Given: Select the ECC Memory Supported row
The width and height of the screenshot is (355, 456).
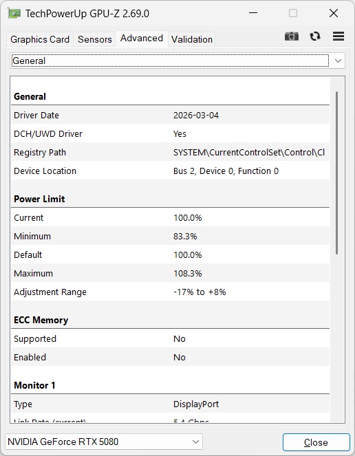Looking at the screenshot, I should [x=170, y=339].
